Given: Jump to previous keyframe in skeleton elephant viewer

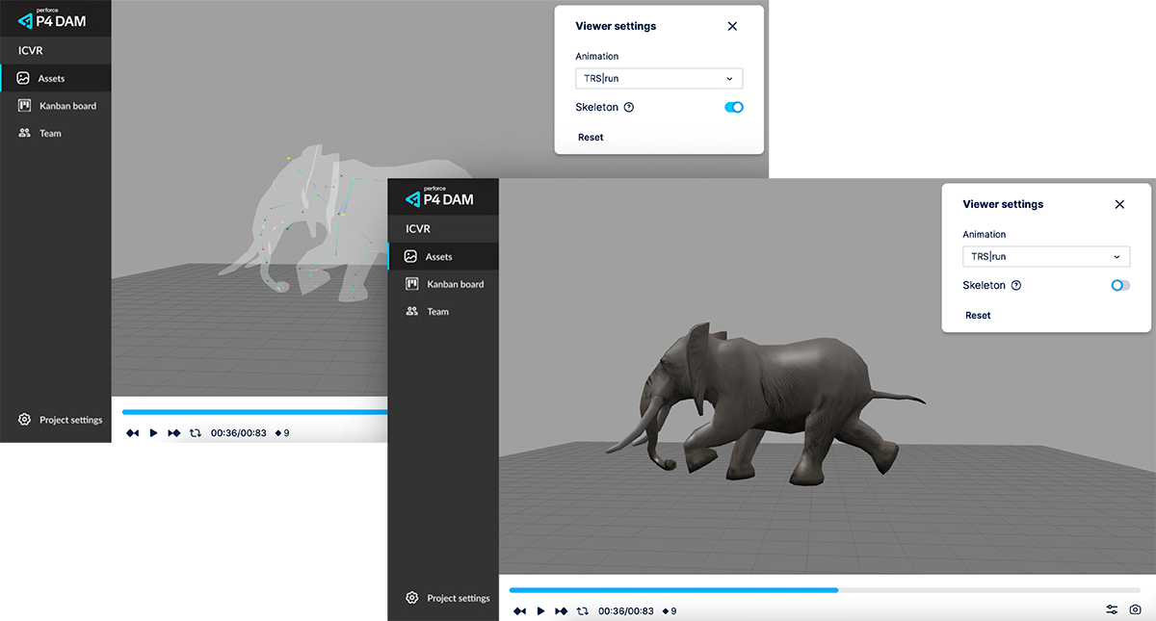Looking at the screenshot, I should coord(133,433).
